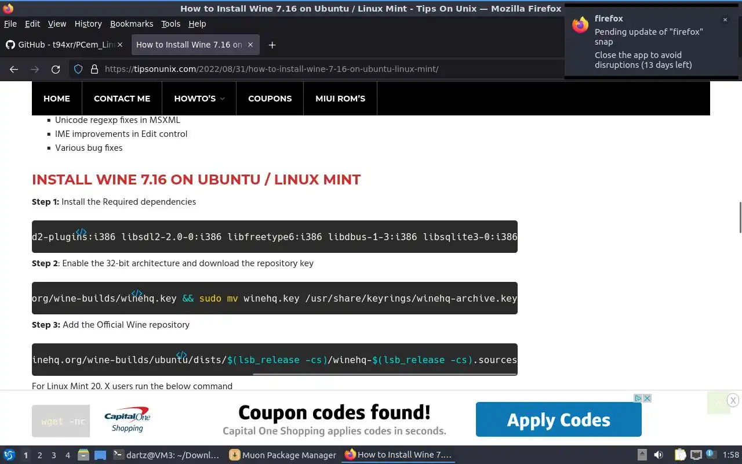
Task: Open AdChoices info triangle icon
Action: click(x=638, y=398)
